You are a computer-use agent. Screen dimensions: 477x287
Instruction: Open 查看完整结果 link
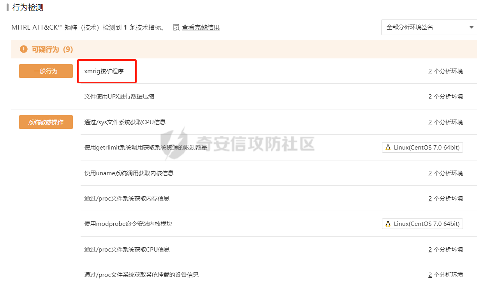[201, 27]
